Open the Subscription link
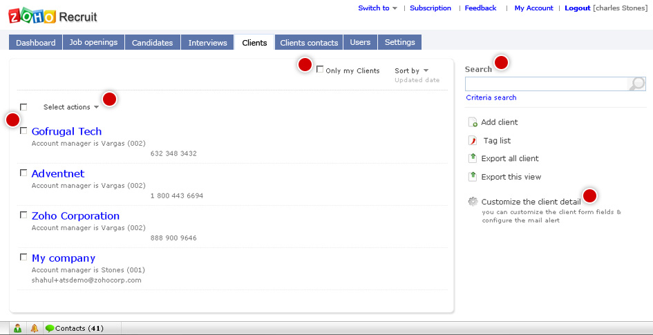Image resolution: width=653 pixels, height=335 pixels. click(x=430, y=8)
